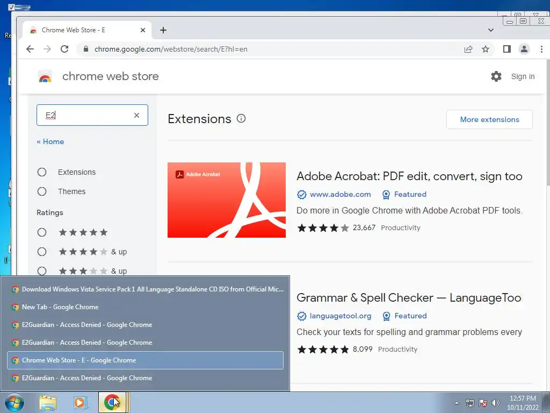The width and height of the screenshot is (550, 413).
Task: Expand the tab search chevron
Action: (x=491, y=30)
